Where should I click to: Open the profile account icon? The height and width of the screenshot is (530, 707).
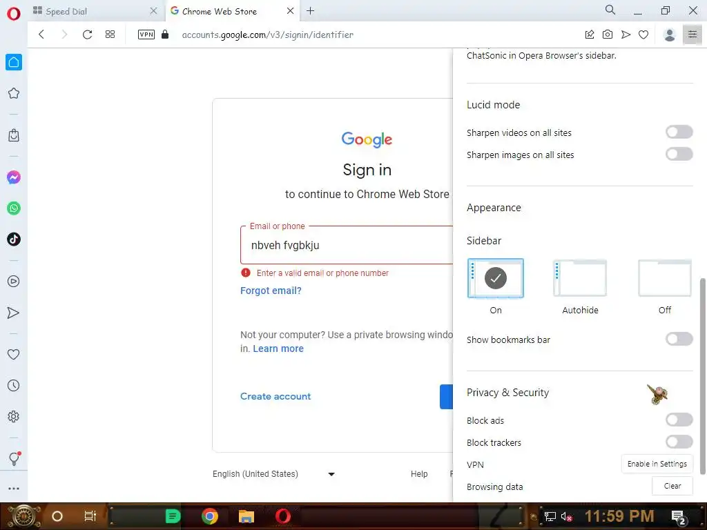pyautogui.click(x=670, y=35)
